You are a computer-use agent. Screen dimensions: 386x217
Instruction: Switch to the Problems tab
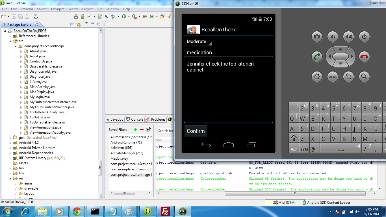pyautogui.click(x=156, y=119)
